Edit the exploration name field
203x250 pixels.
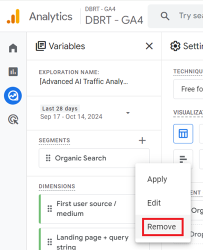[84, 81]
